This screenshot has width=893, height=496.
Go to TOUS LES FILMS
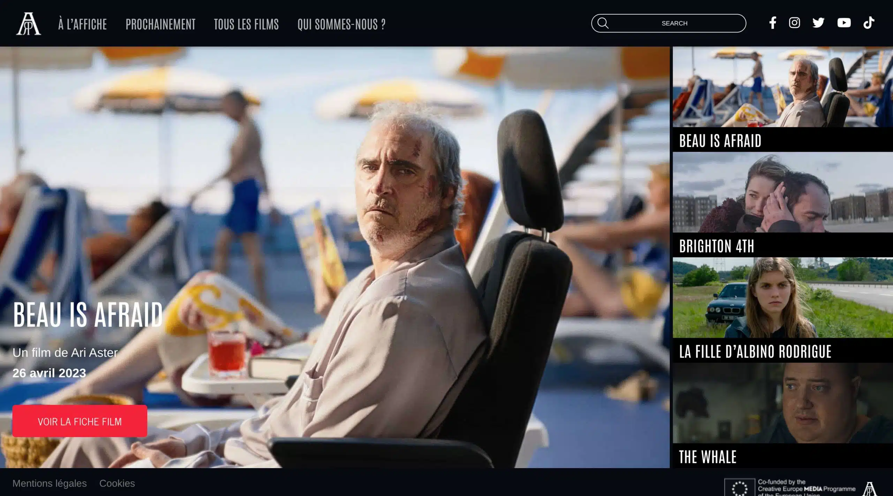tap(246, 24)
